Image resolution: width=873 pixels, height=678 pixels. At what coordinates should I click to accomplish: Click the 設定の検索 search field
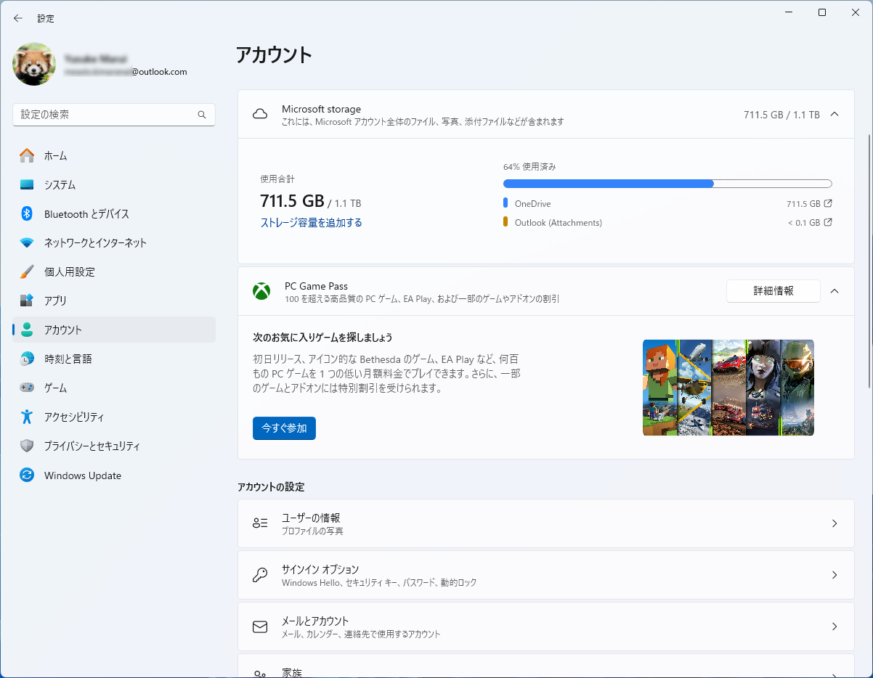(105, 115)
